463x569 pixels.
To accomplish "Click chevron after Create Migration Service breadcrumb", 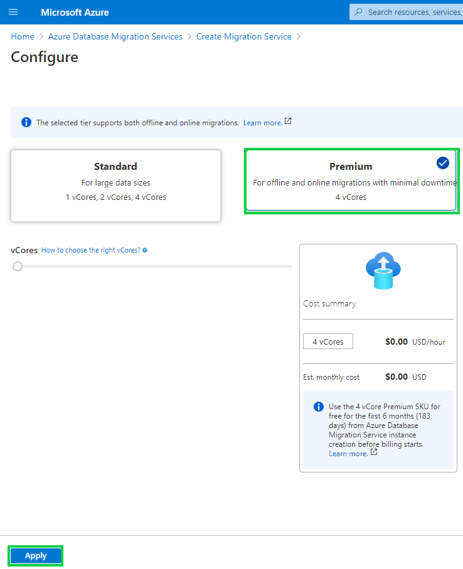I will click(299, 36).
